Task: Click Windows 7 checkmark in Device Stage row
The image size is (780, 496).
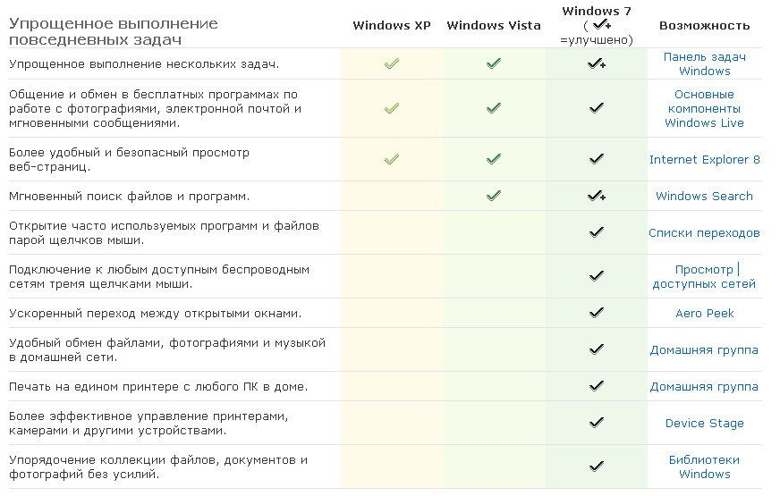Action: click(596, 423)
